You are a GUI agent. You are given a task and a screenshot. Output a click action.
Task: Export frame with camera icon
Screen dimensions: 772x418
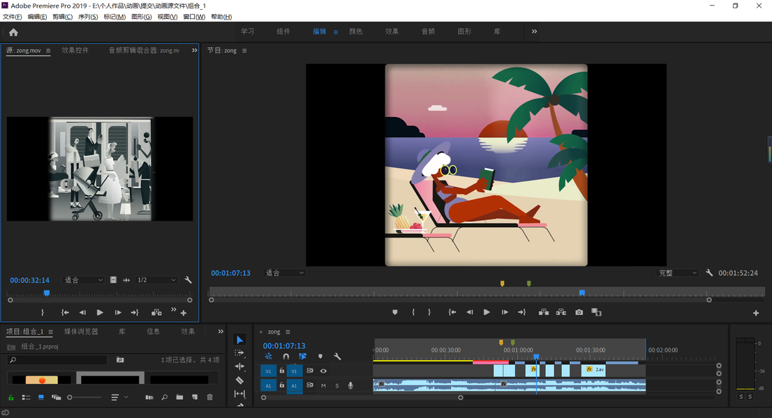pyautogui.click(x=579, y=312)
